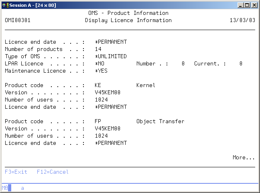Click the session letter 'a' in status bar

pos(22,188)
